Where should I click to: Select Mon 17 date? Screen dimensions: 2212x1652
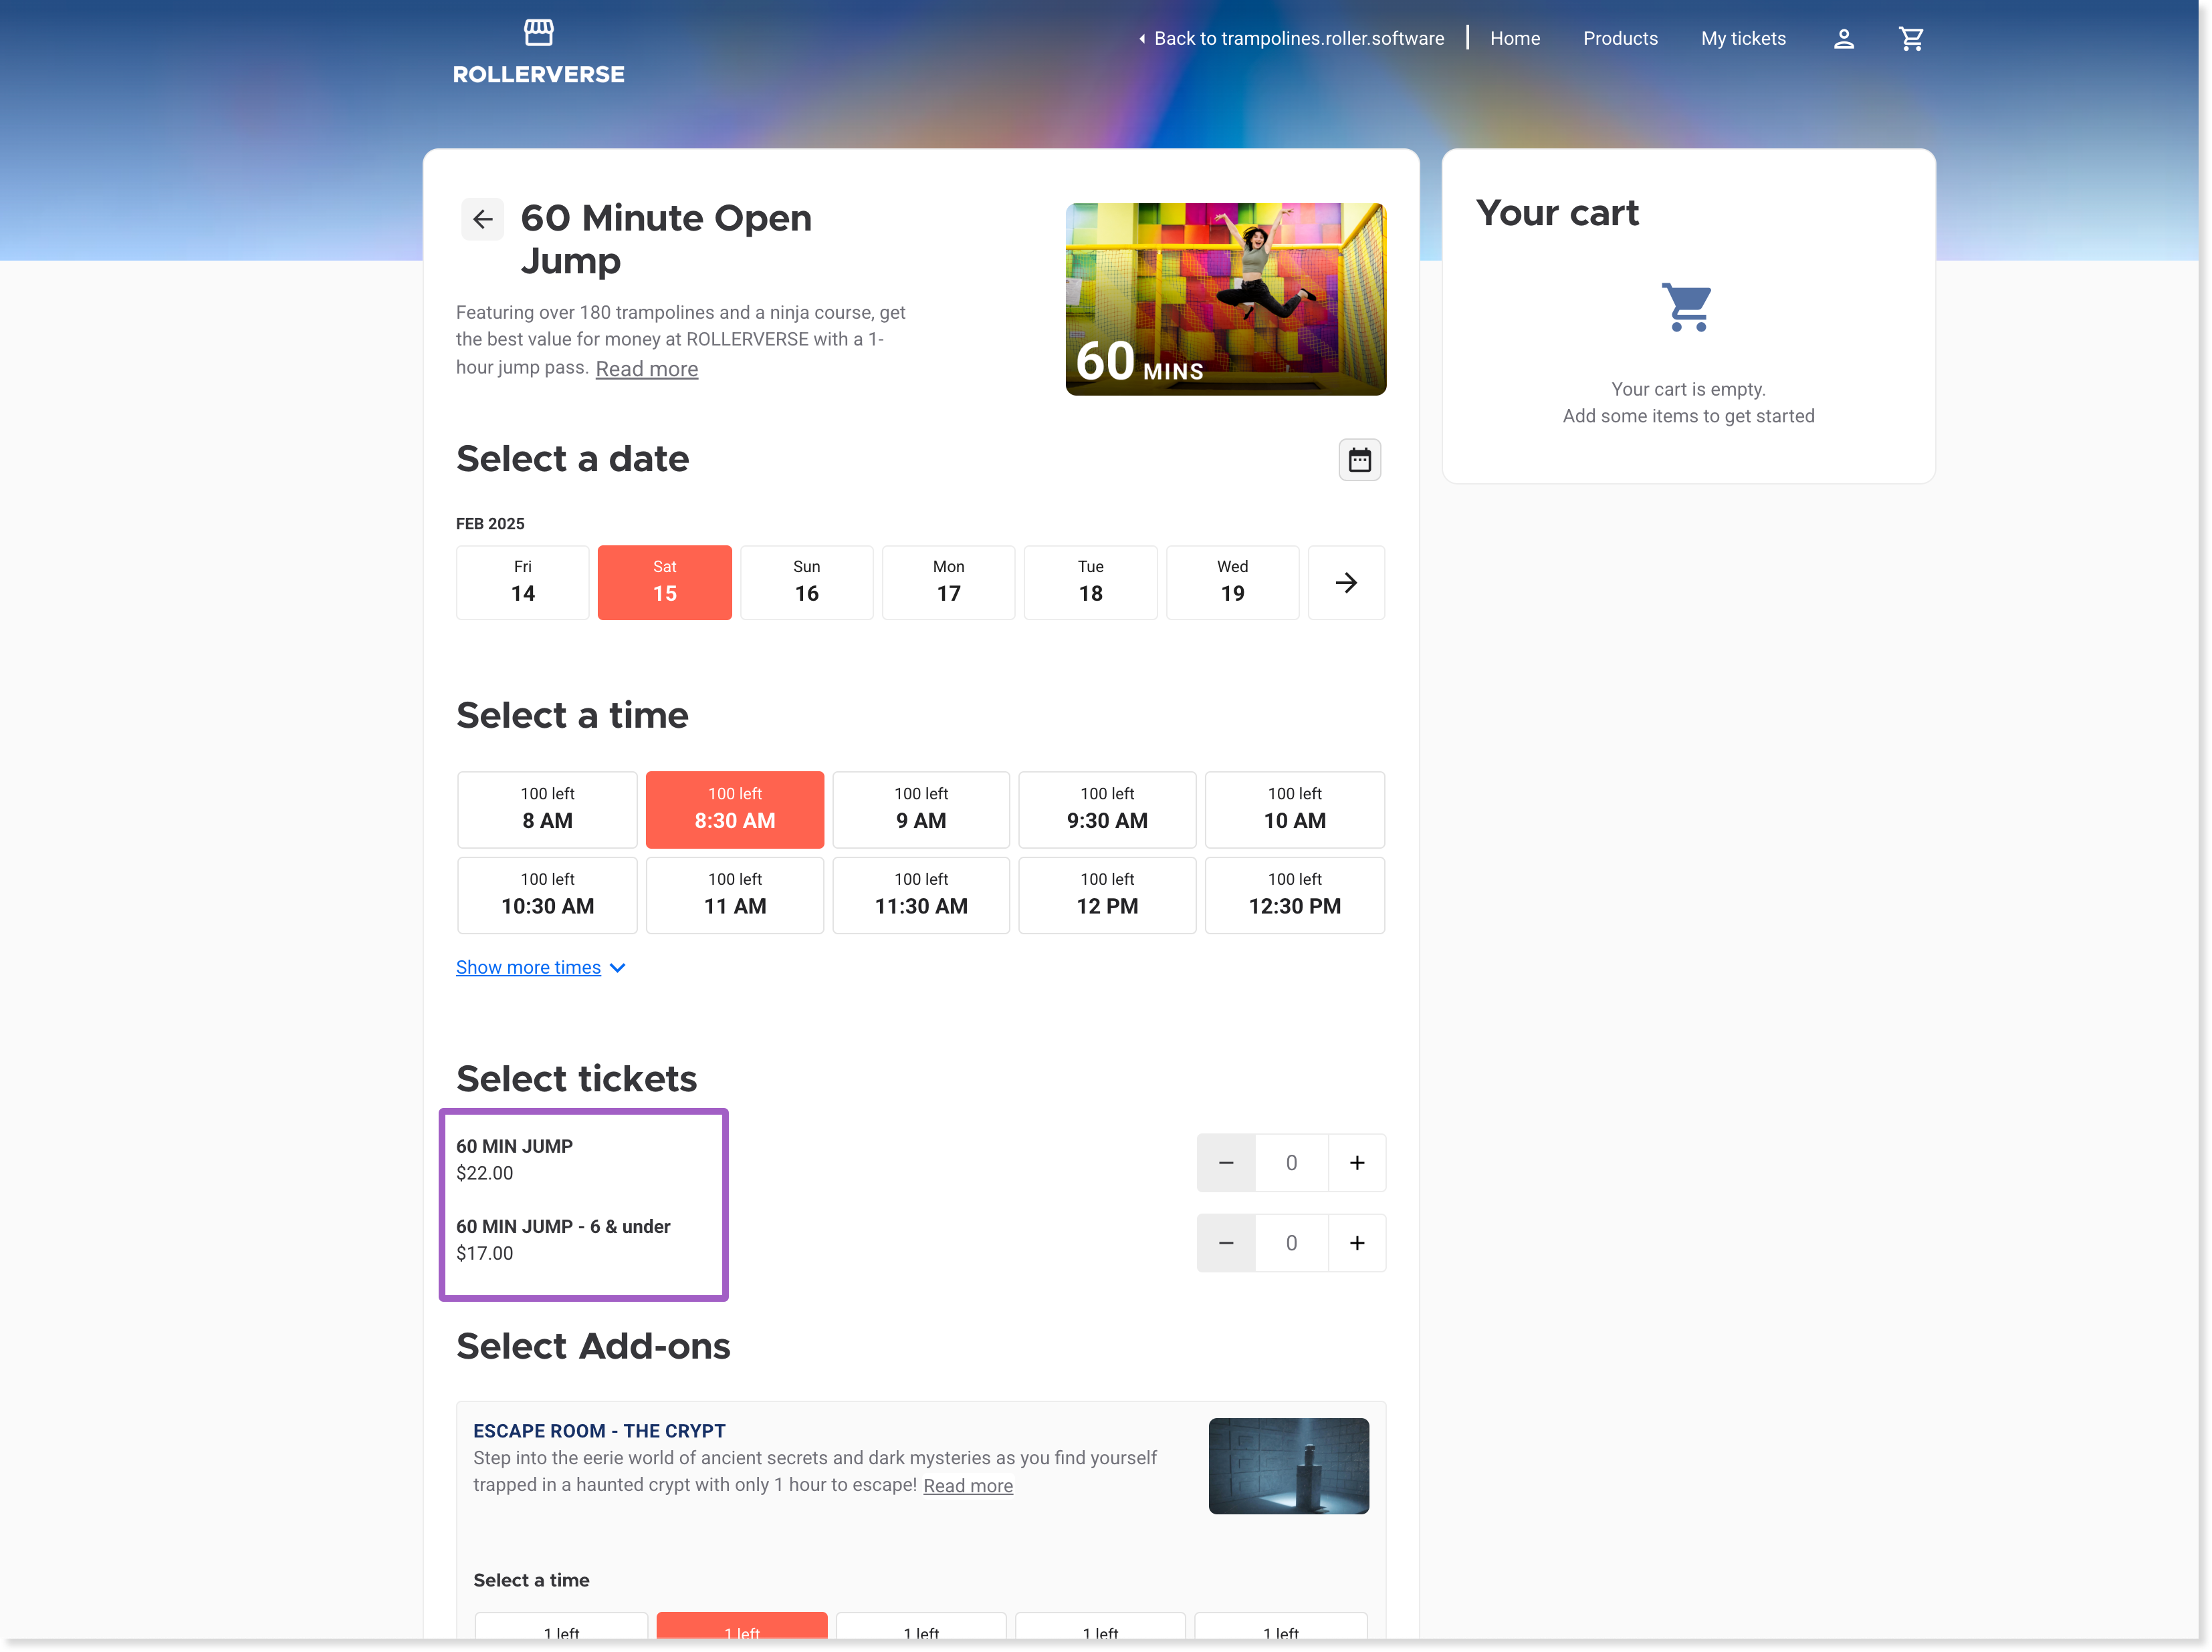[x=948, y=583]
